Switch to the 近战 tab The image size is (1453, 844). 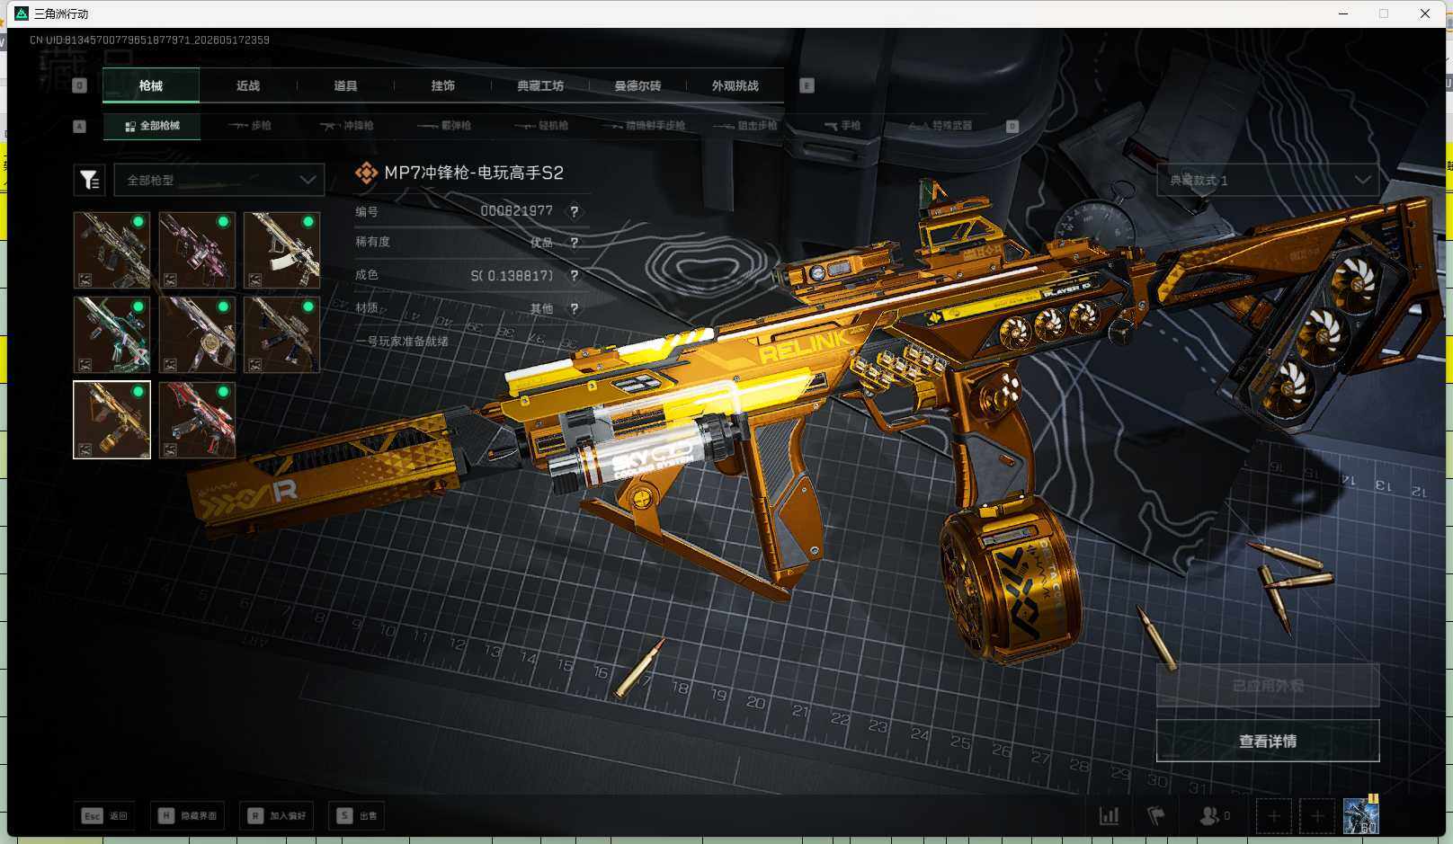(248, 85)
